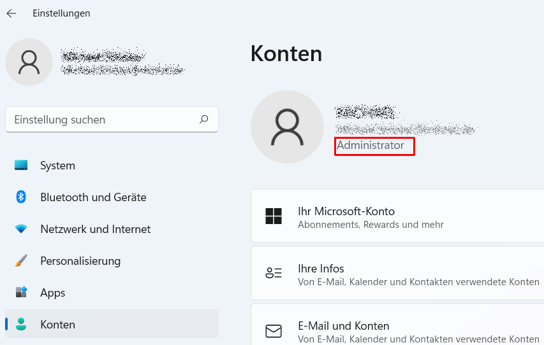Go back with the arrow beside Einstellungen

[11, 13]
